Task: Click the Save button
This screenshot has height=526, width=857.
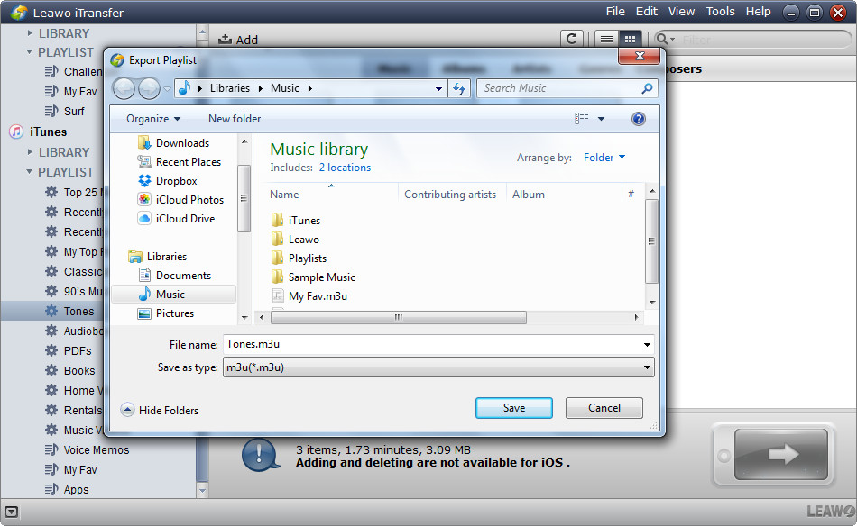Action: coord(514,408)
